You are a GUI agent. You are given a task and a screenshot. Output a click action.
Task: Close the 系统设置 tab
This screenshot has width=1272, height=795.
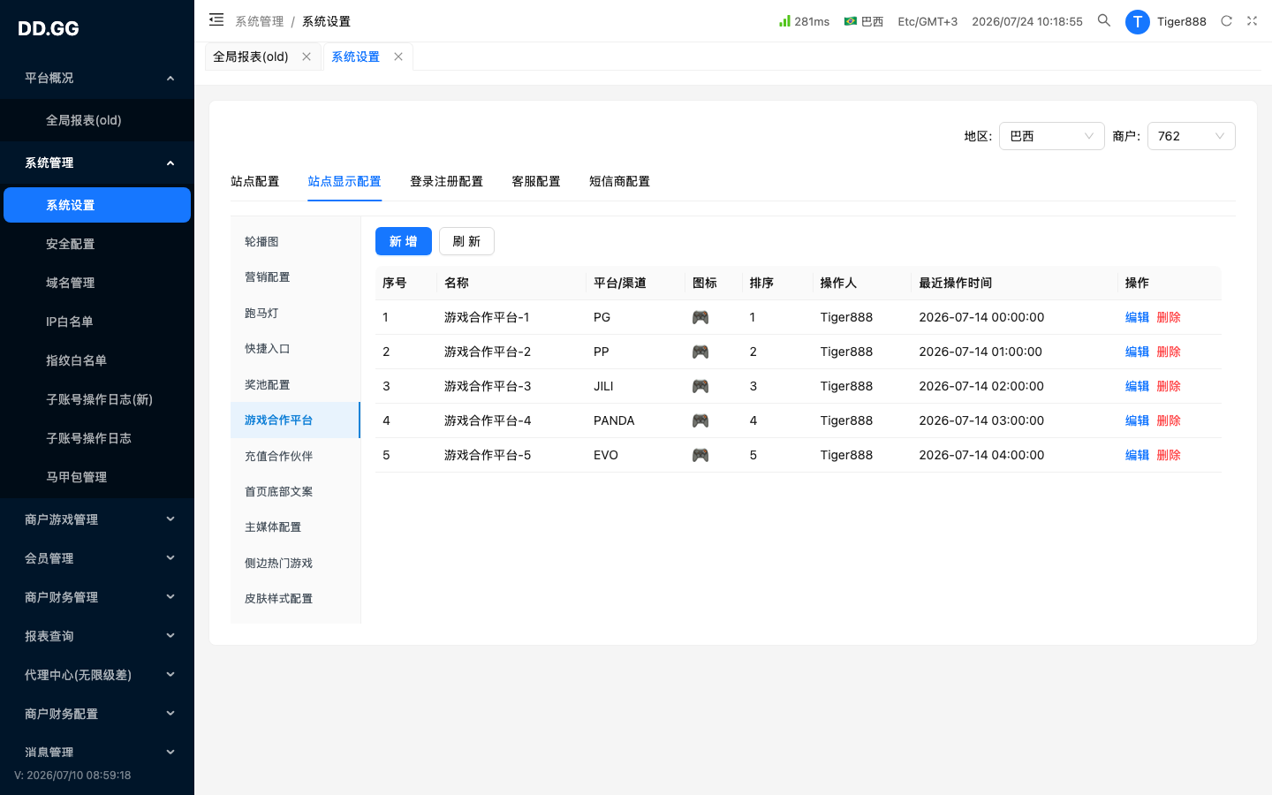[x=398, y=57]
